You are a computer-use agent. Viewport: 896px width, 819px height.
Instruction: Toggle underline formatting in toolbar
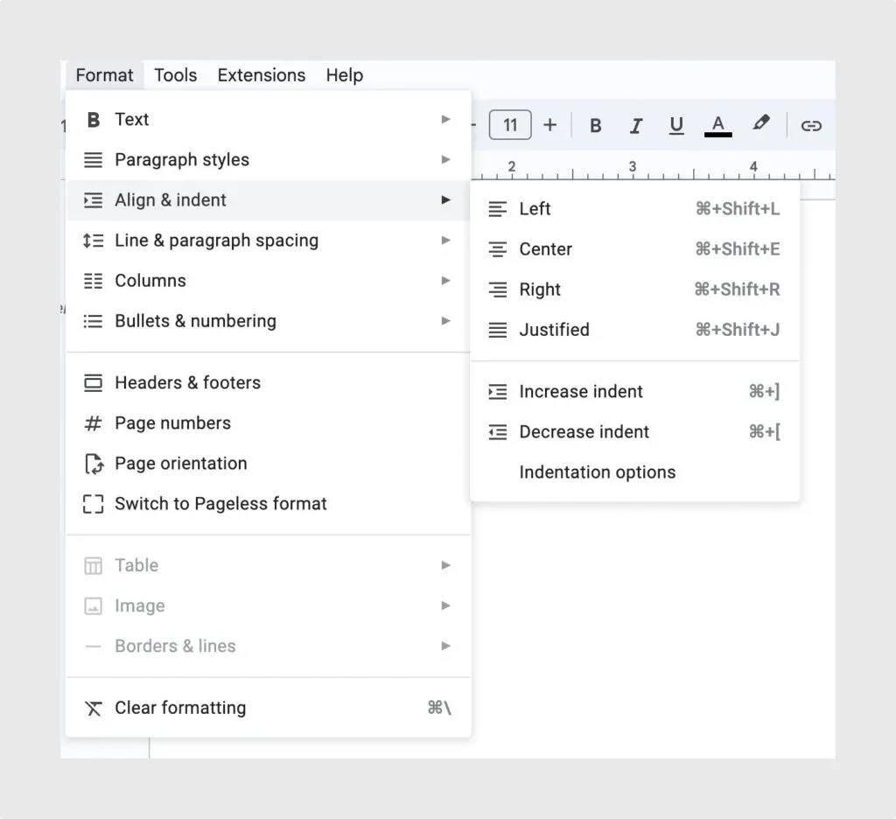point(676,125)
